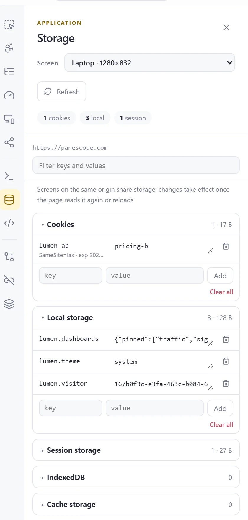
Task: Click the broken link unlink icon
Action: [x=9, y=280]
